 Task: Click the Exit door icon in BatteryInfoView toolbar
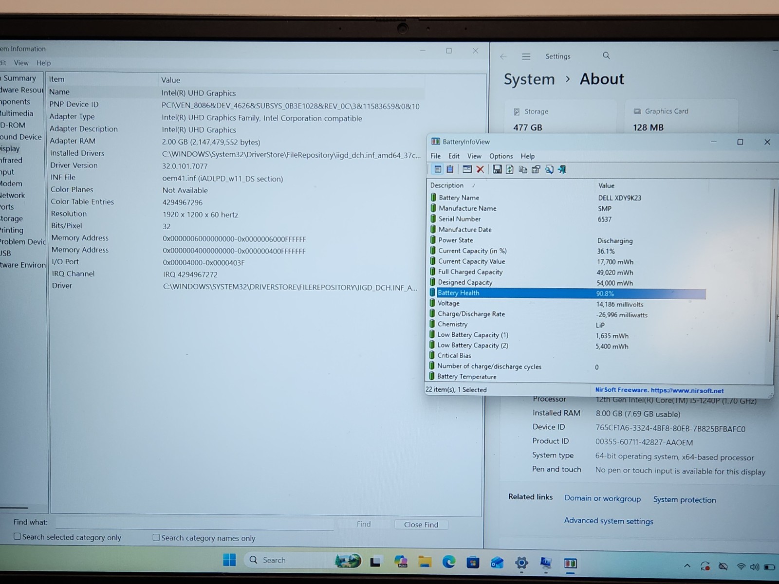click(x=562, y=169)
